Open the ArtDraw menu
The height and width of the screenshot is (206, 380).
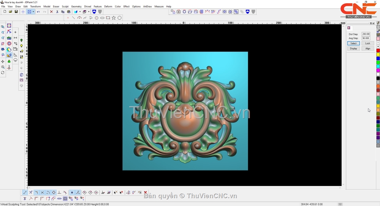pos(147,6)
